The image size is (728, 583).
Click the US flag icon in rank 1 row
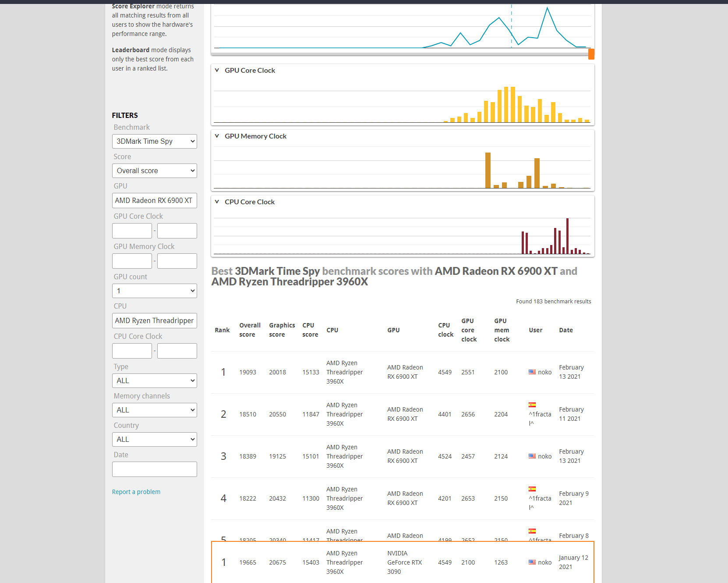tap(532, 372)
